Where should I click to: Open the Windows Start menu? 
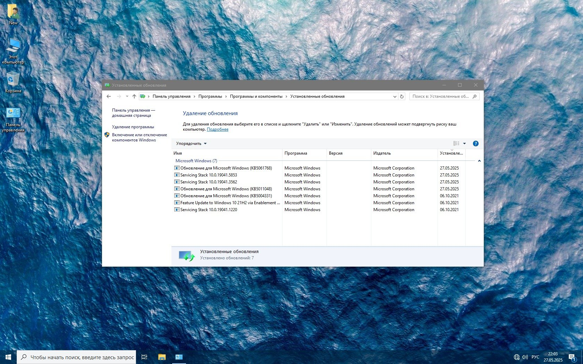click(8, 357)
